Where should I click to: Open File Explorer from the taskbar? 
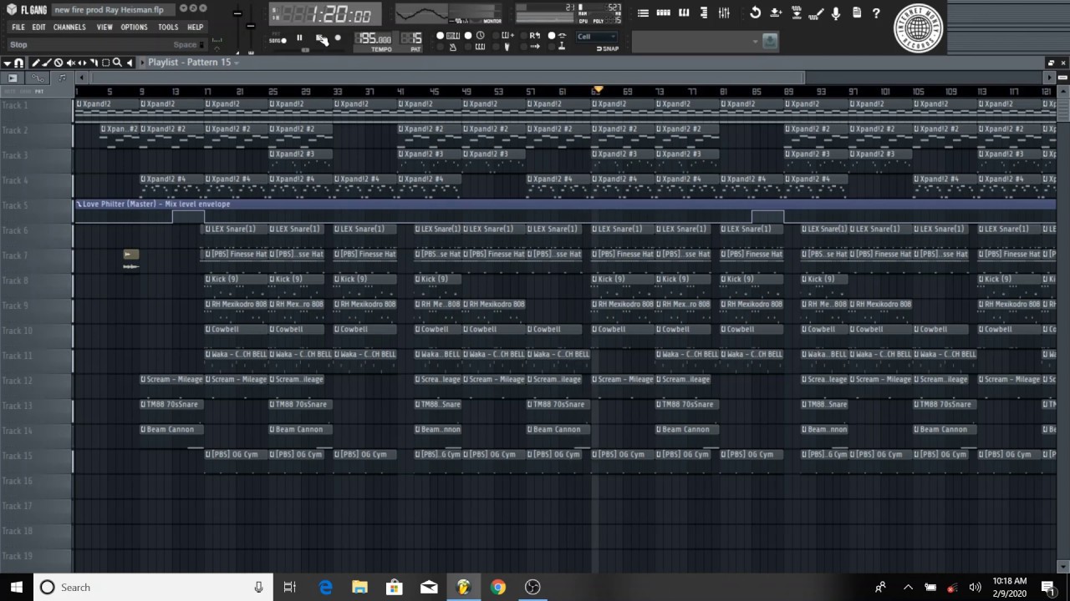click(x=359, y=587)
